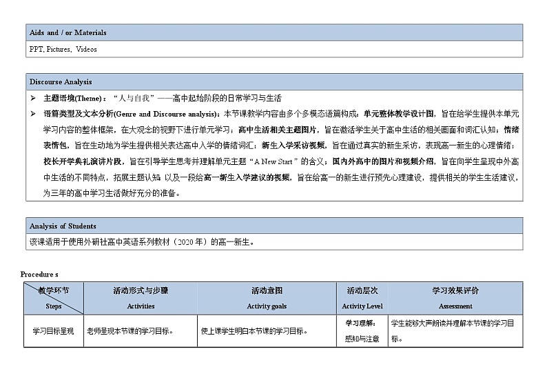
Task: Click the arrow bullet before 语篇类型及文本分析
Action: point(33,114)
